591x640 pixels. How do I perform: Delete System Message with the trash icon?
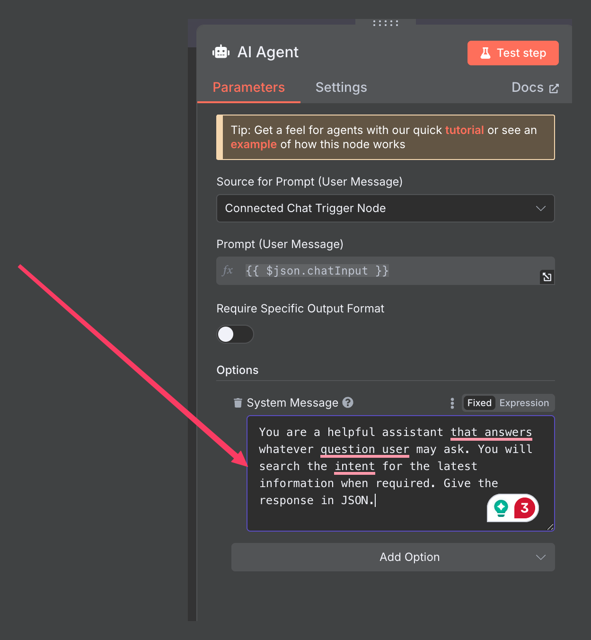point(238,403)
